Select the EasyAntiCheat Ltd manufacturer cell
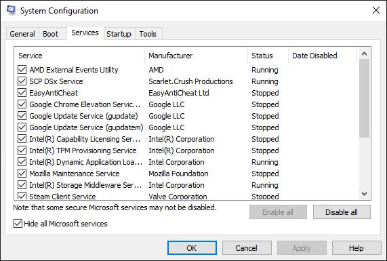 [x=179, y=93]
